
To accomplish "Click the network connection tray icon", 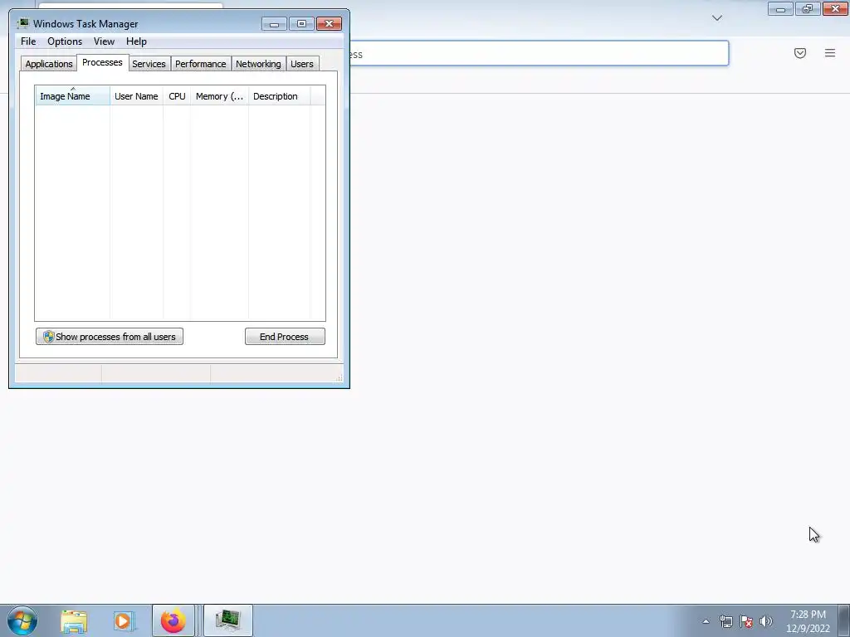I will pyautogui.click(x=725, y=621).
